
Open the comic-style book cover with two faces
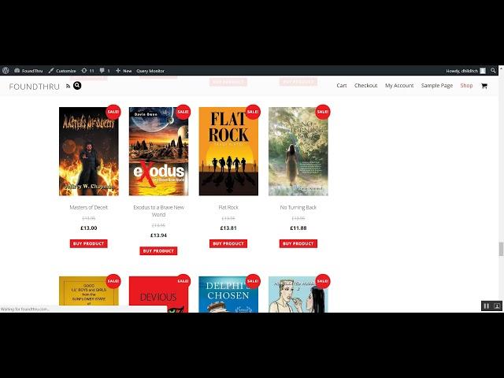298,294
